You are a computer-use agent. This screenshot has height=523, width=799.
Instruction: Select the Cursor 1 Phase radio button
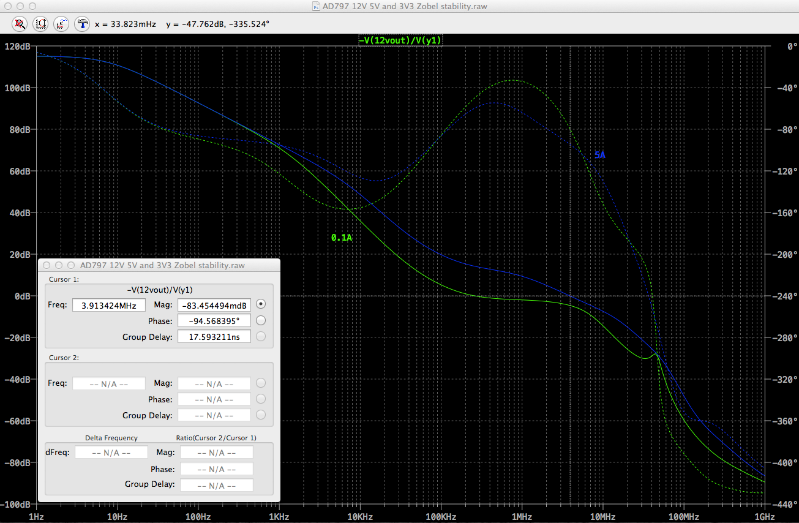pos(261,320)
